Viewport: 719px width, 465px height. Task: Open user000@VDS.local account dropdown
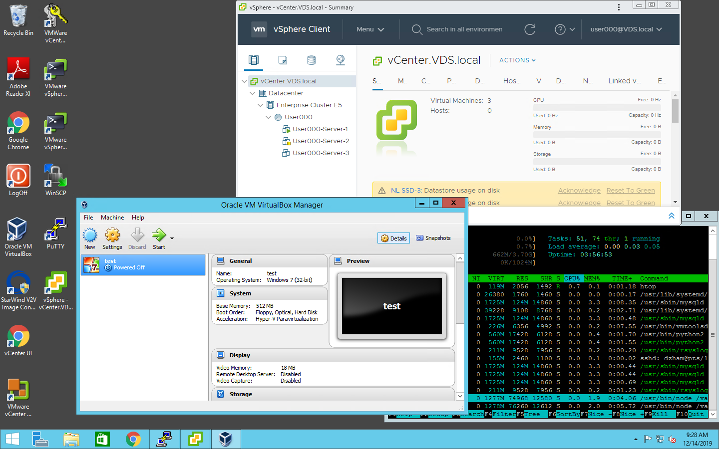626,29
